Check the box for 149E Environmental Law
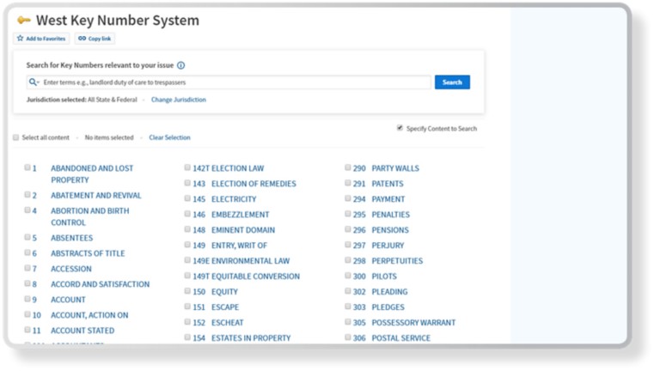 187,260
